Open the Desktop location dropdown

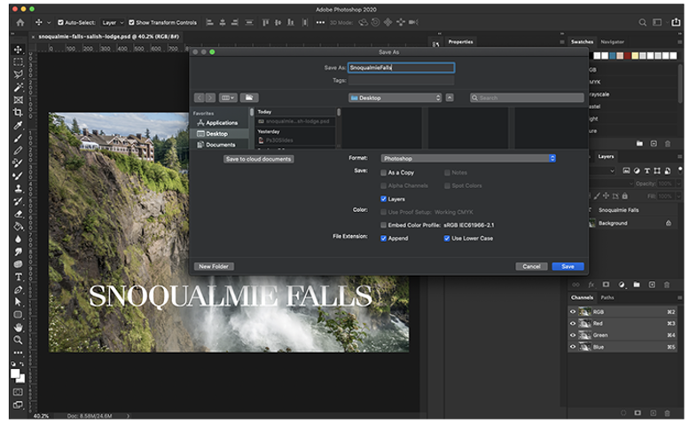pyautogui.click(x=395, y=98)
